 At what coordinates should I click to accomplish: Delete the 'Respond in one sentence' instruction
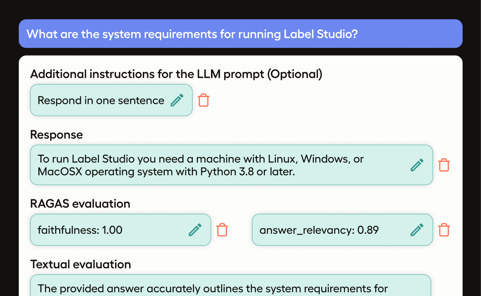point(204,100)
